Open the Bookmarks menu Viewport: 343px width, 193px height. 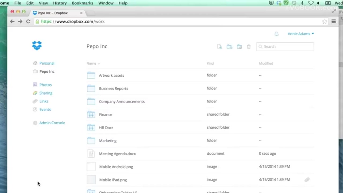[83, 3]
